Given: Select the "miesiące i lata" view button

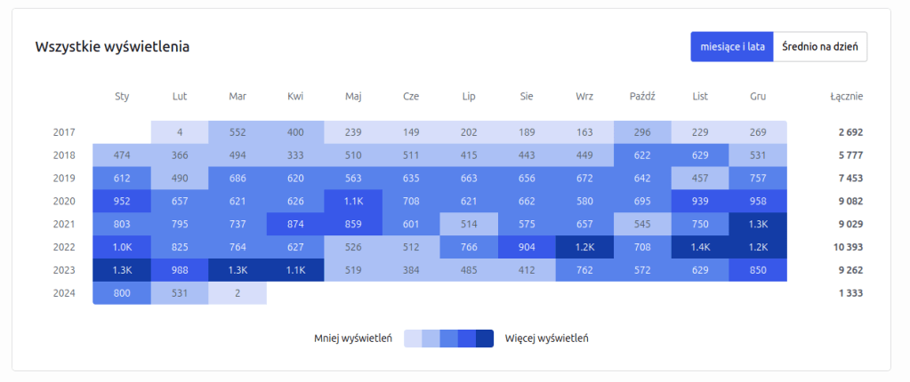Looking at the screenshot, I should tap(731, 47).
